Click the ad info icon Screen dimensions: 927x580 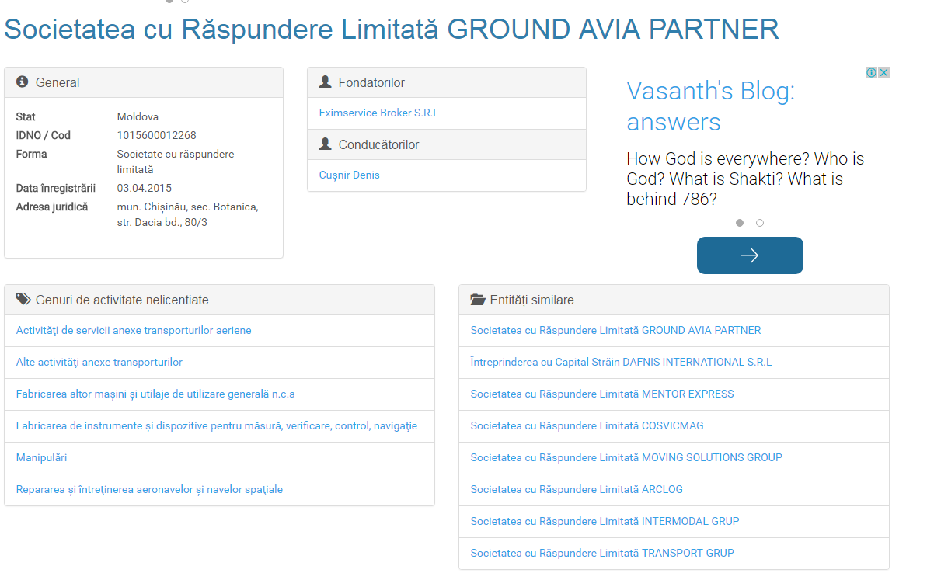click(871, 73)
